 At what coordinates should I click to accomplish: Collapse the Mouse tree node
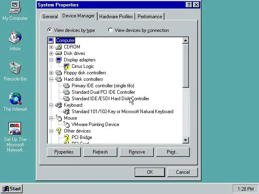click(51, 118)
